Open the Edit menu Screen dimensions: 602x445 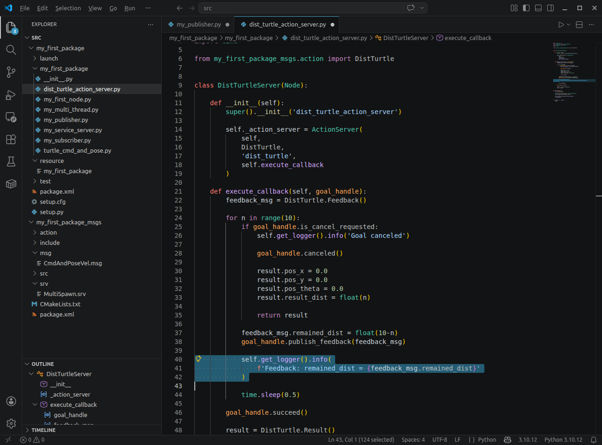42,8
